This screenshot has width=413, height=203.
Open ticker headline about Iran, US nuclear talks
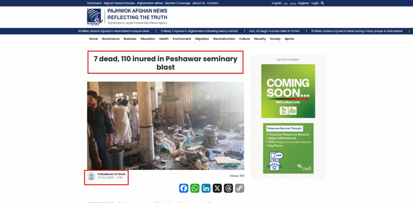tap(274, 31)
